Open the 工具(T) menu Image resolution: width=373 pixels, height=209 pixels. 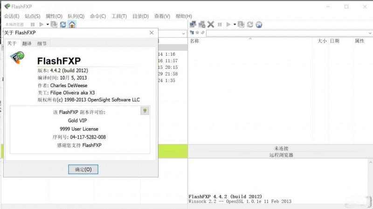(x=119, y=16)
